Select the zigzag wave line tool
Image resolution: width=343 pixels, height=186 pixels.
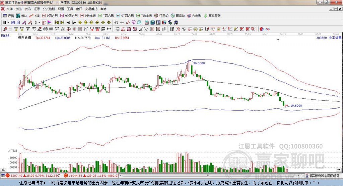click(146, 29)
